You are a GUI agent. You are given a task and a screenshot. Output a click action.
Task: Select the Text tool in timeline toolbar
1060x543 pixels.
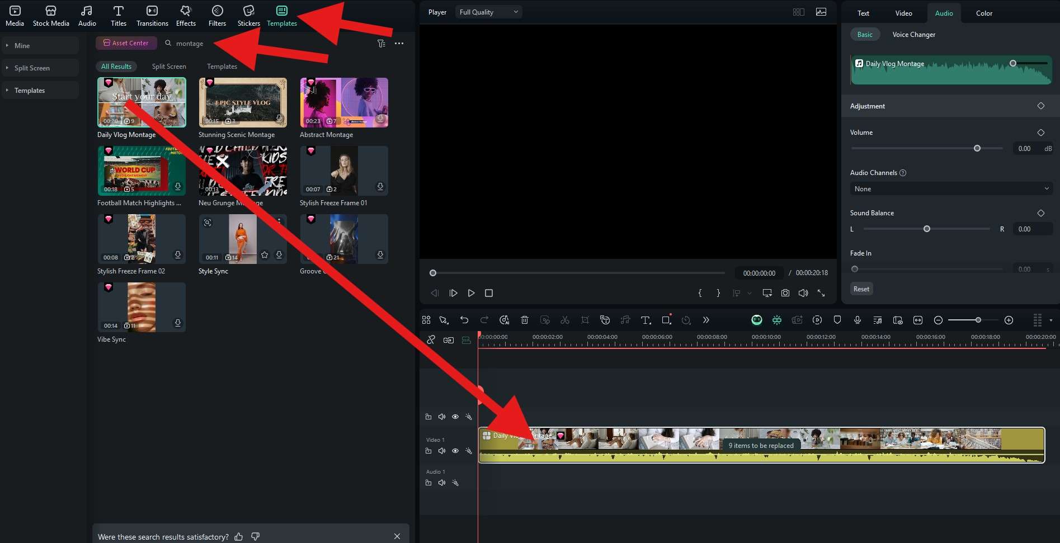coord(646,320)
